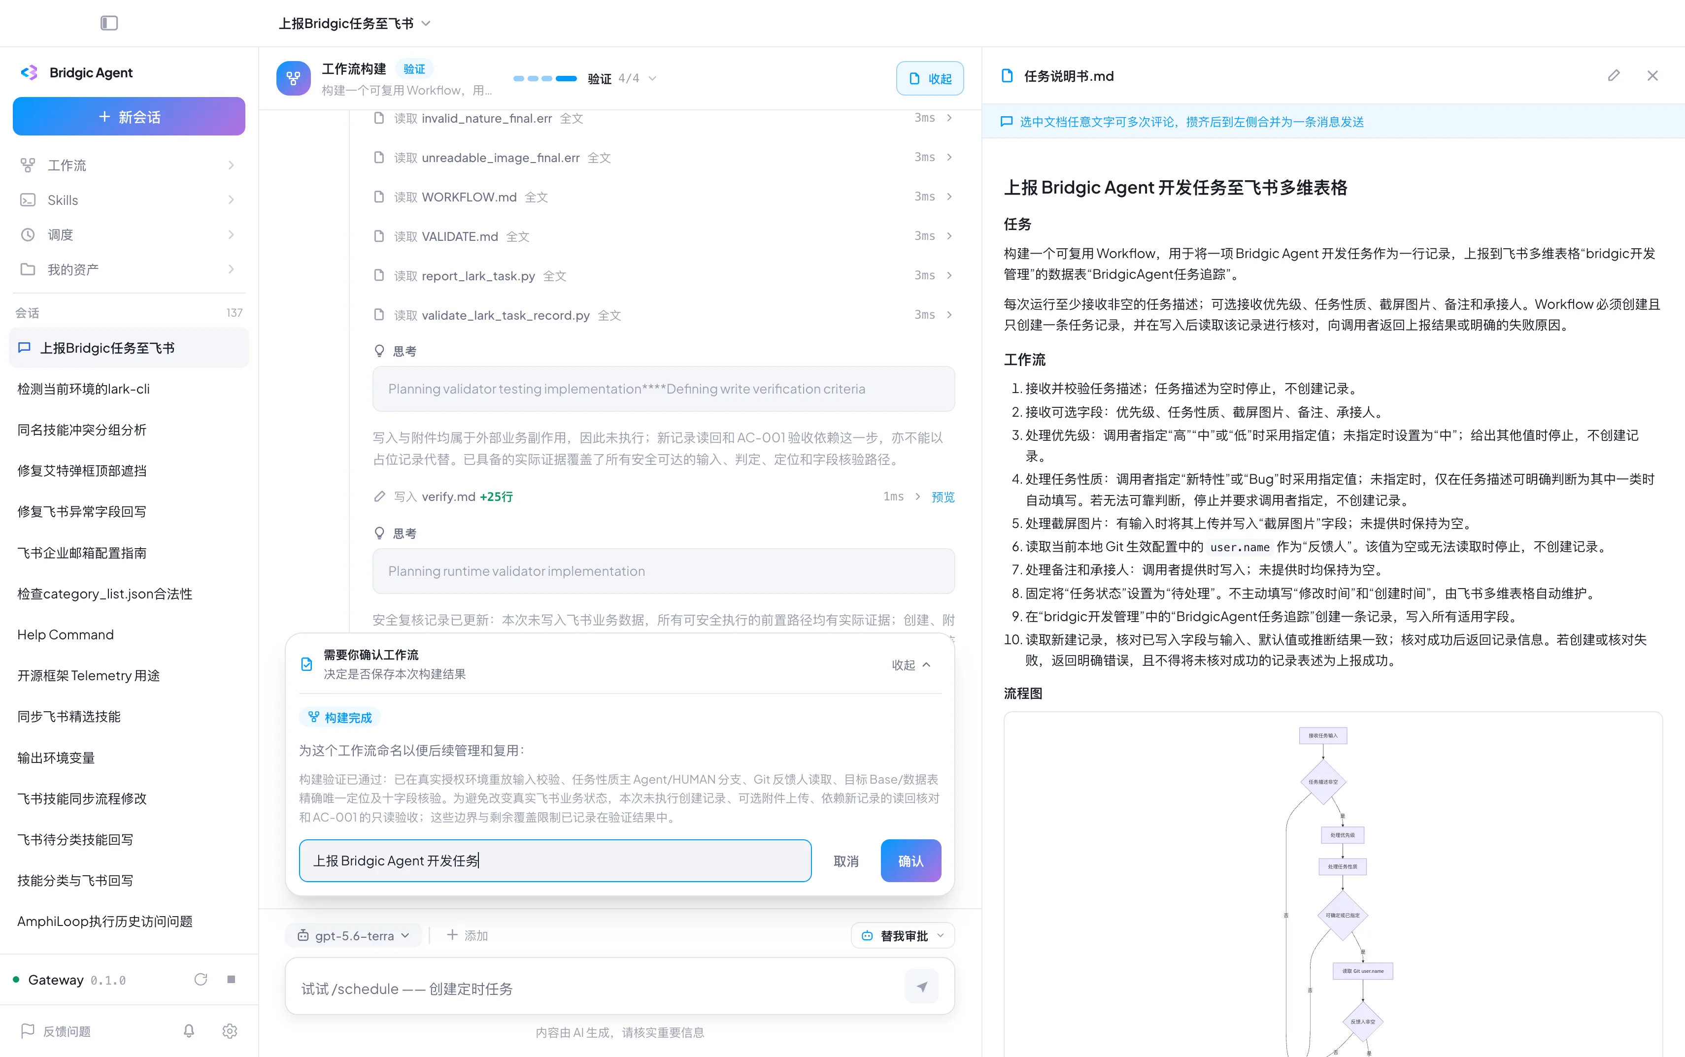Image resolution: width=1685 pixels, height=1057 pixels.
Task: Click the report_lark_task.py file icon
Action: click(379, 275)
